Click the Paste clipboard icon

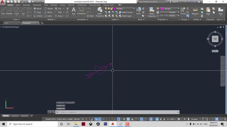point(208,11)
